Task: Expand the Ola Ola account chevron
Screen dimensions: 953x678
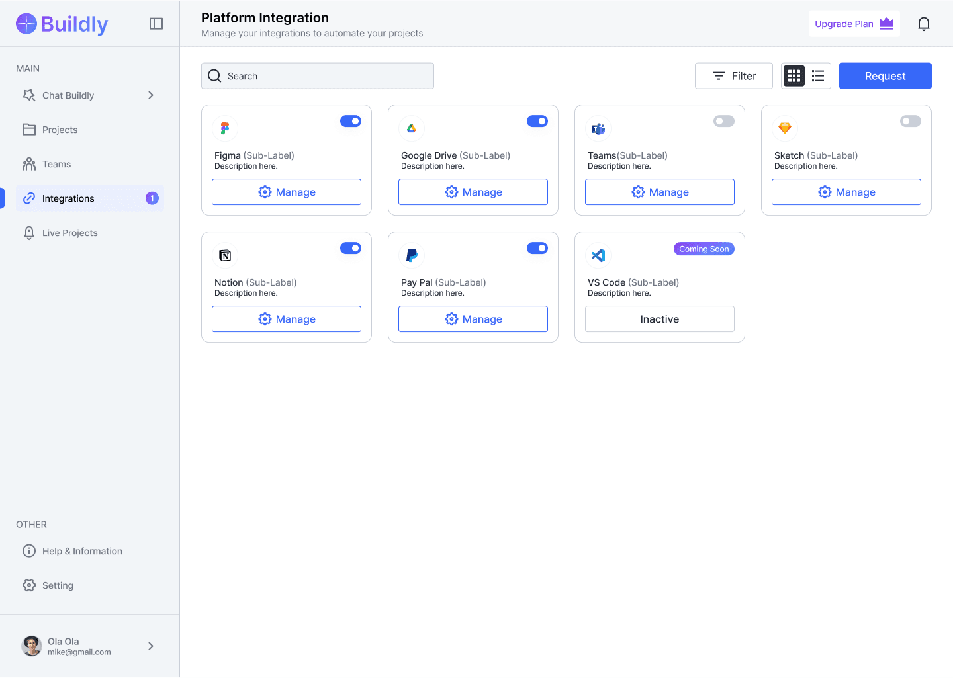Action: [x=151, y=646]
